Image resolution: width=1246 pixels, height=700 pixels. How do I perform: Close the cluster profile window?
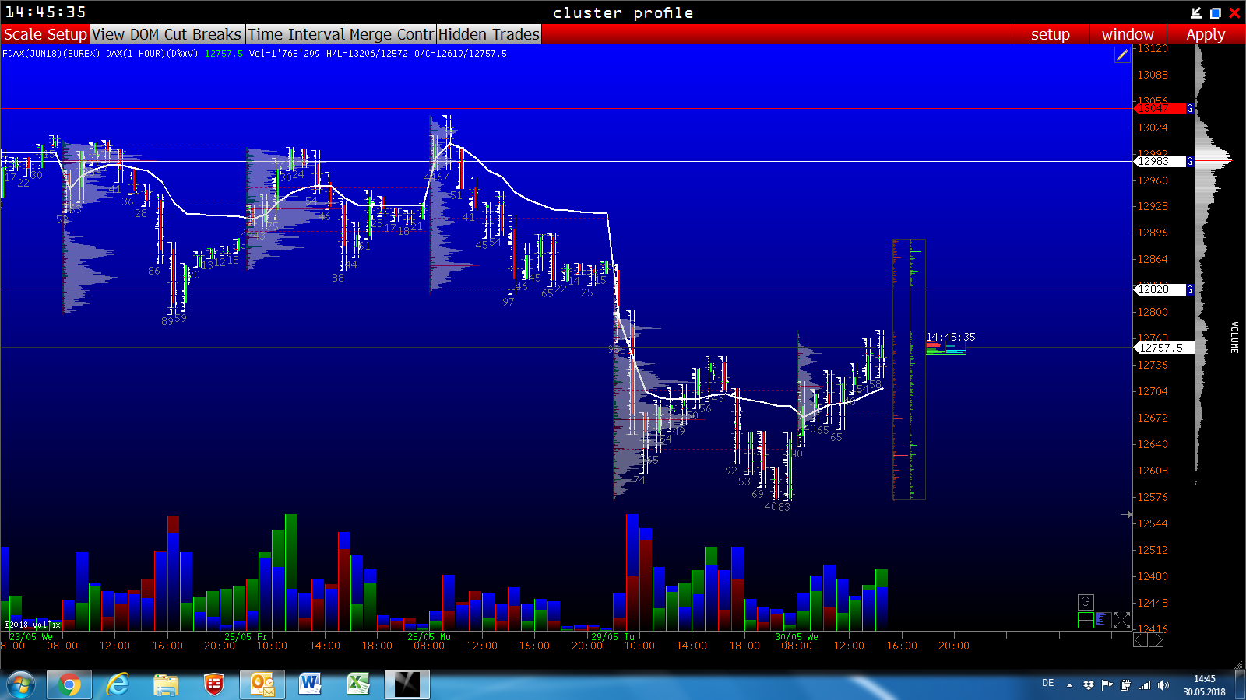1234,12
